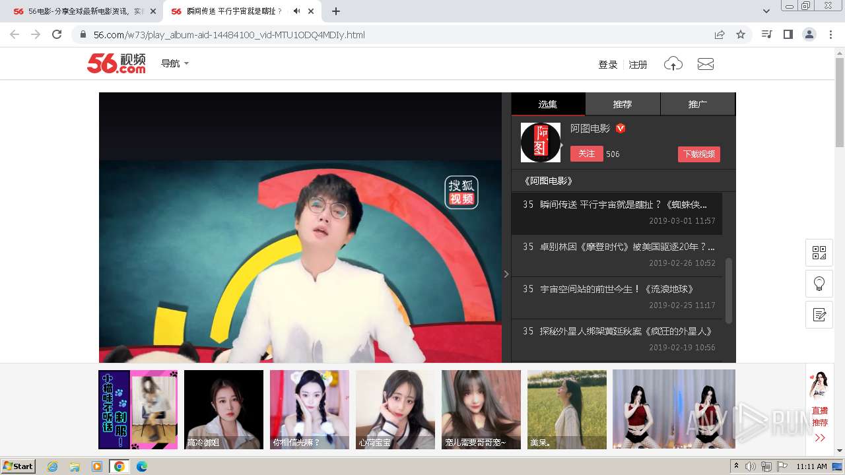Click the 注册 register link

[638, 65]
